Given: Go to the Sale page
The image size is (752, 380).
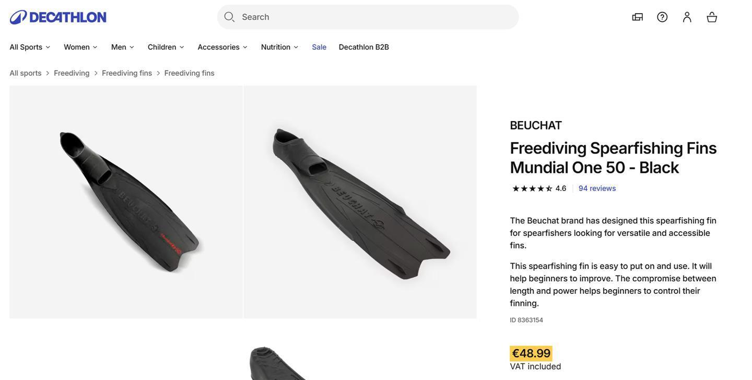Looking at the screenshot, I should pyautogui.click(x=319, y=47).
